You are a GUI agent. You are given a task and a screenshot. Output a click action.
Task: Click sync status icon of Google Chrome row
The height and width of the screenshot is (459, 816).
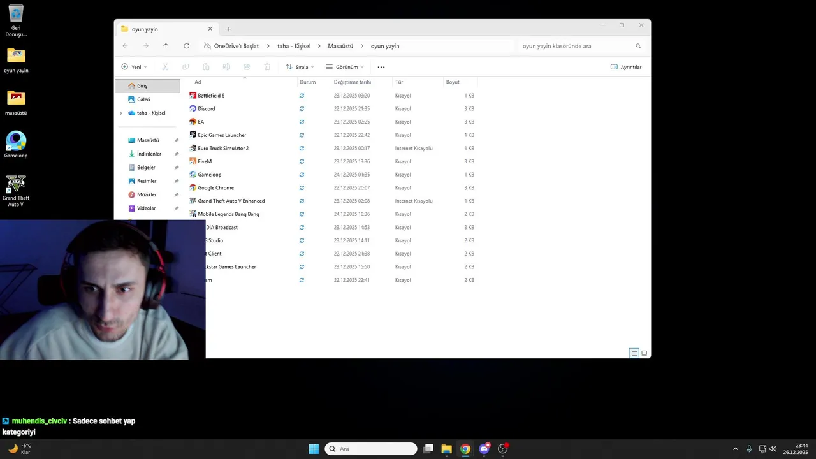302,188
